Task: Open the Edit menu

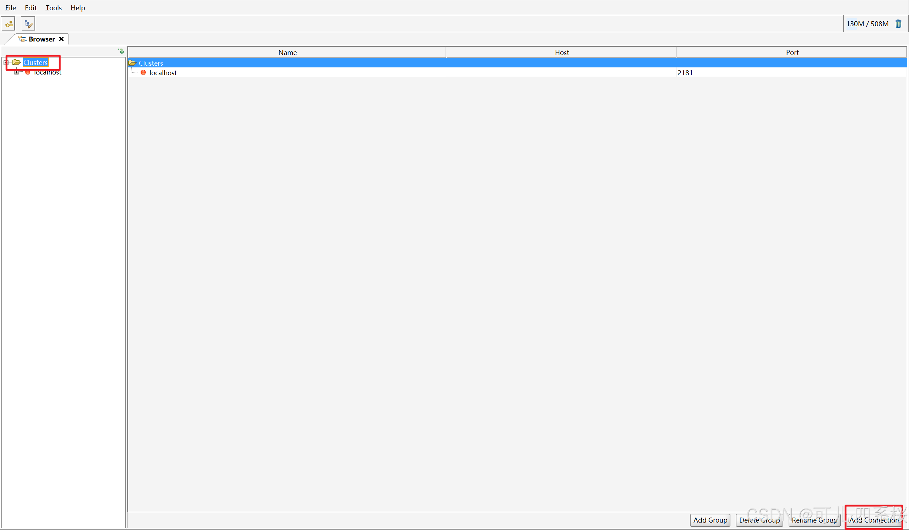Action: [31, 8]
